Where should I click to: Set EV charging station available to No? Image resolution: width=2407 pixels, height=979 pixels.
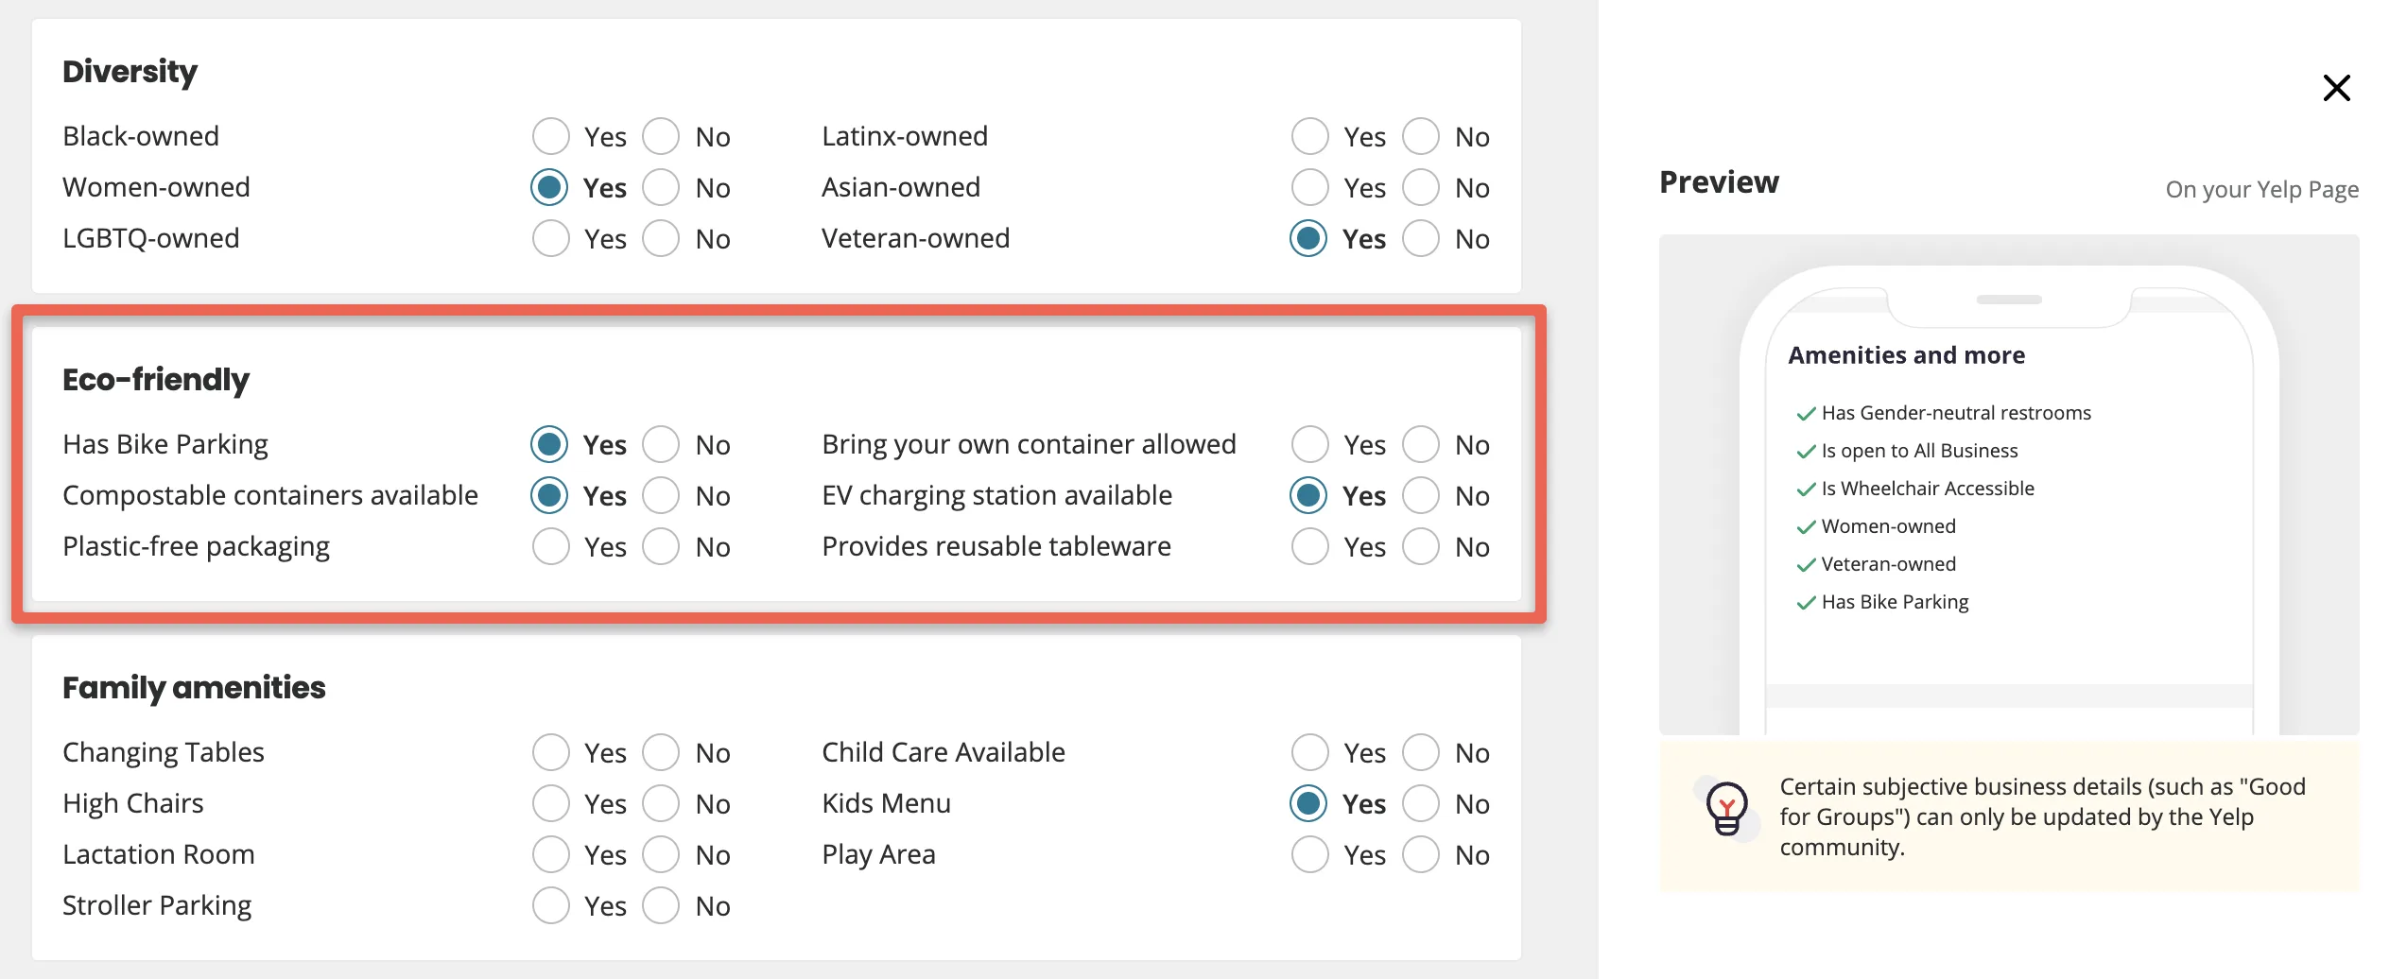pos(1420,495)
